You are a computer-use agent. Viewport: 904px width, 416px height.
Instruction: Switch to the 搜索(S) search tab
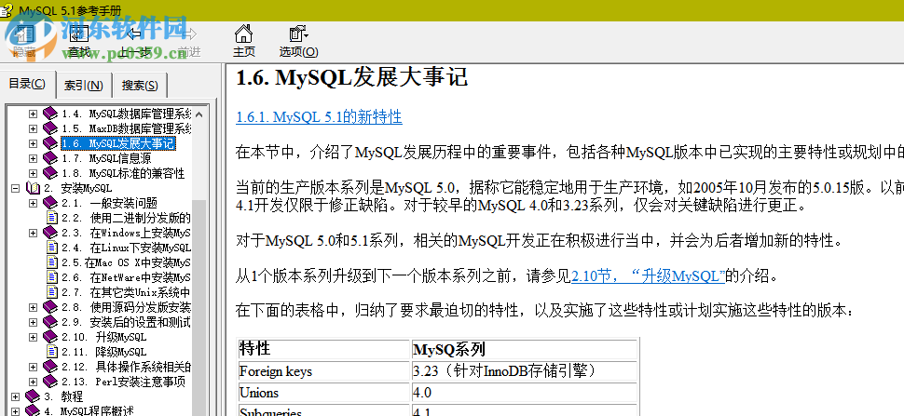pos(140,86)
